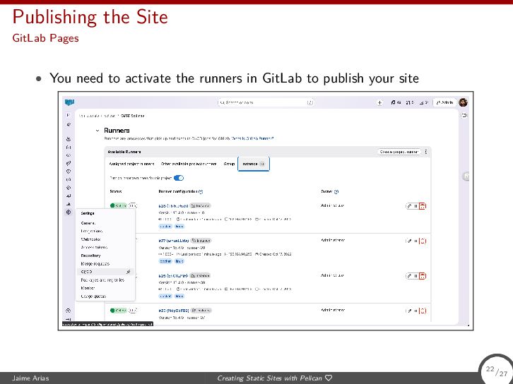The width and height of the screenshot is (513, 384).
Task: Delete runner #27 with the red trash icon
Action: point(423,241)
